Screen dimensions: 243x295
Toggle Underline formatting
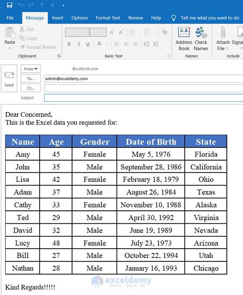tap(88, 44)
